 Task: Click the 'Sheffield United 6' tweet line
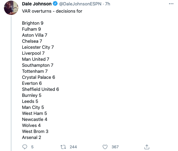click(x=41, y=89)
